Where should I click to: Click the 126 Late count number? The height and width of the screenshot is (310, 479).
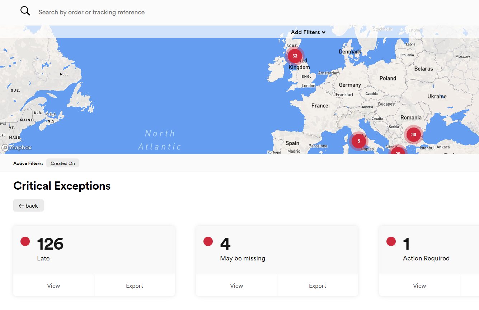(x=50, y=244)
